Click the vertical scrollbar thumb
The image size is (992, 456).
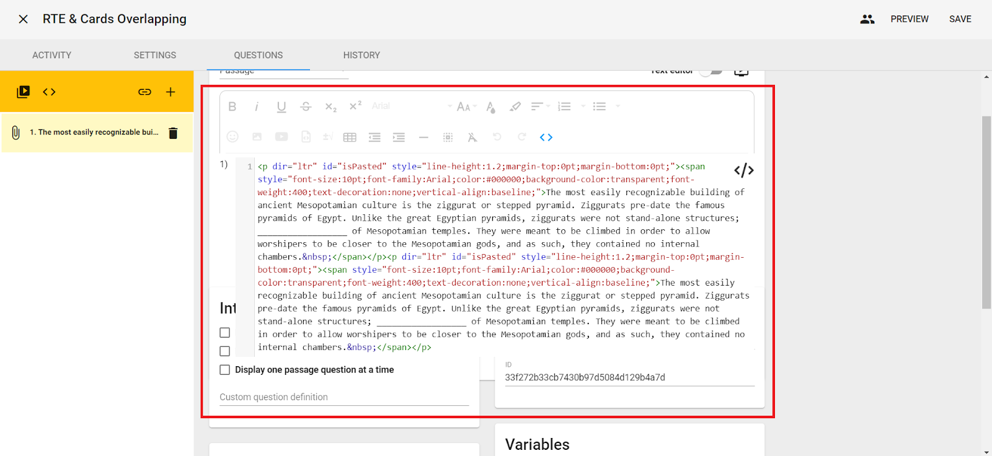tap(986, 212)
